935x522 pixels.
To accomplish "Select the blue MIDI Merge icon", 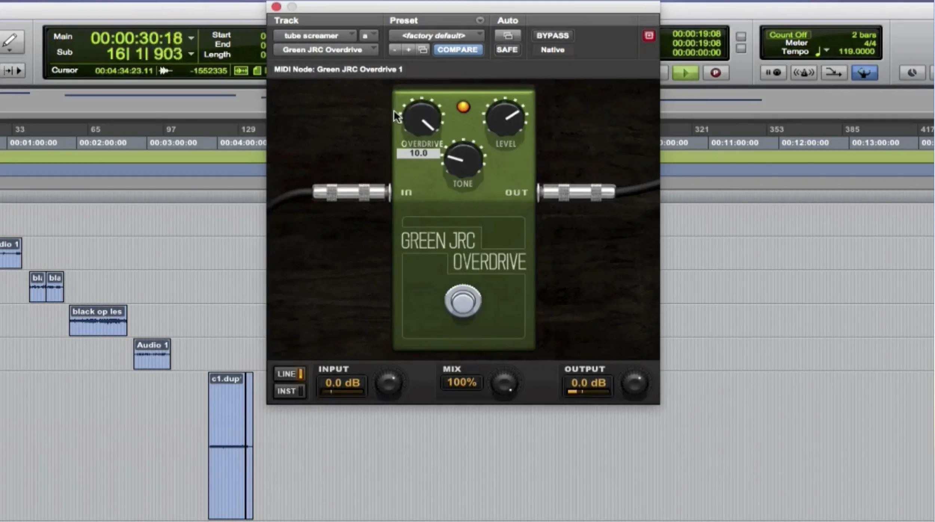I will (x=865, y=72).
